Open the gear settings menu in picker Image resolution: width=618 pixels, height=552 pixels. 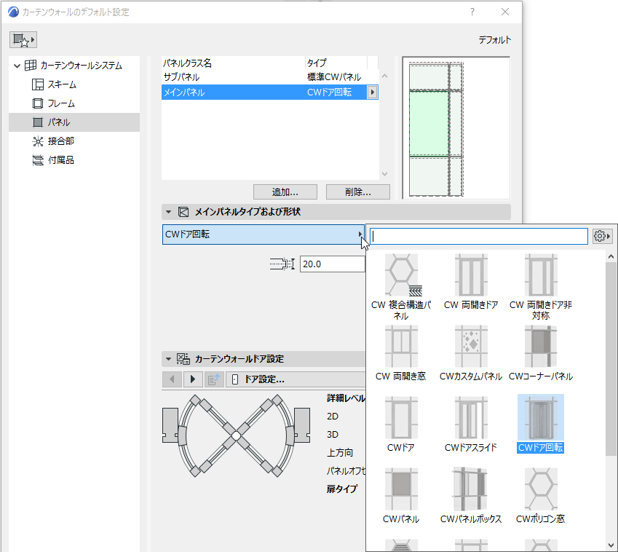pyautogui.click(x=602, y=236)
